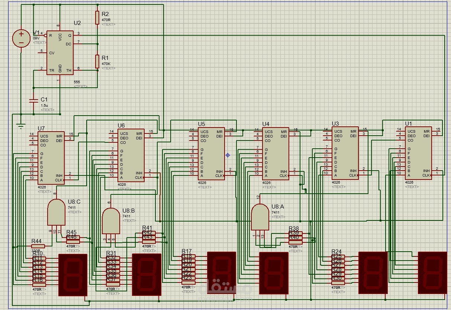
Task: Click the R43 resistor near U8:B
Action: click(x=149, y=242)
